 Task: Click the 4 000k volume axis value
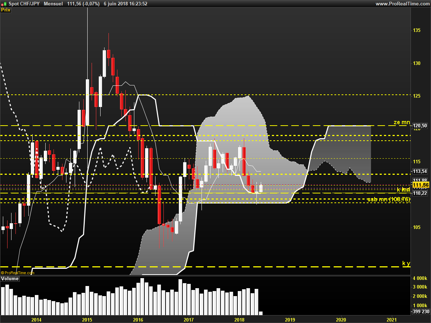point(420,278)
